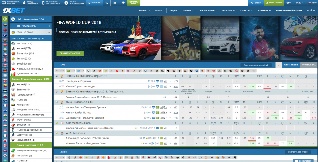Open the АКЦИИ menu item
318x162 pixels.
click(x=173, y=11)
